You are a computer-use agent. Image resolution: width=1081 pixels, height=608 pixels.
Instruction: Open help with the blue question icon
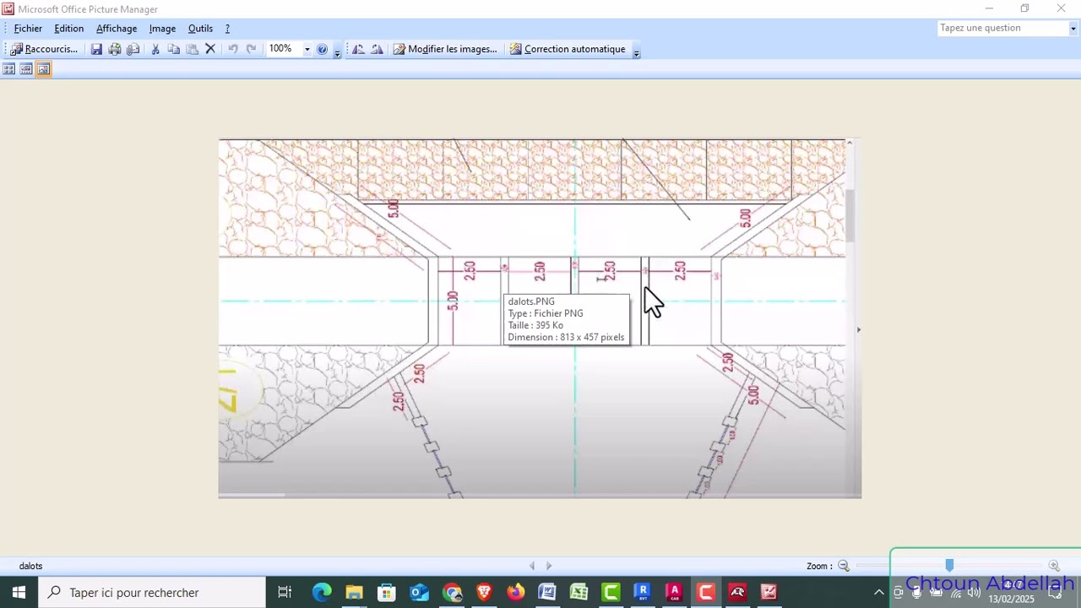[322, 49]
